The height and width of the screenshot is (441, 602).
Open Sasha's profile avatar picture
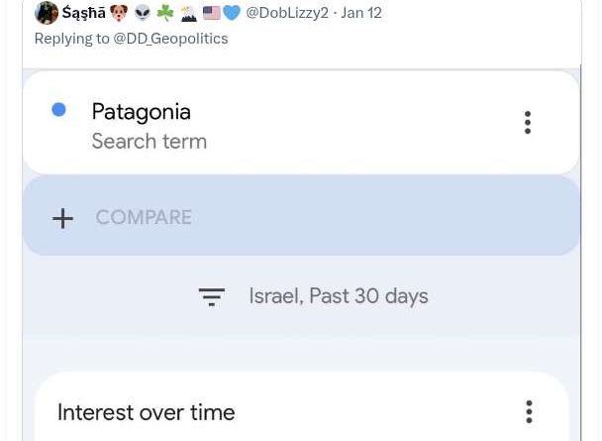47,13
